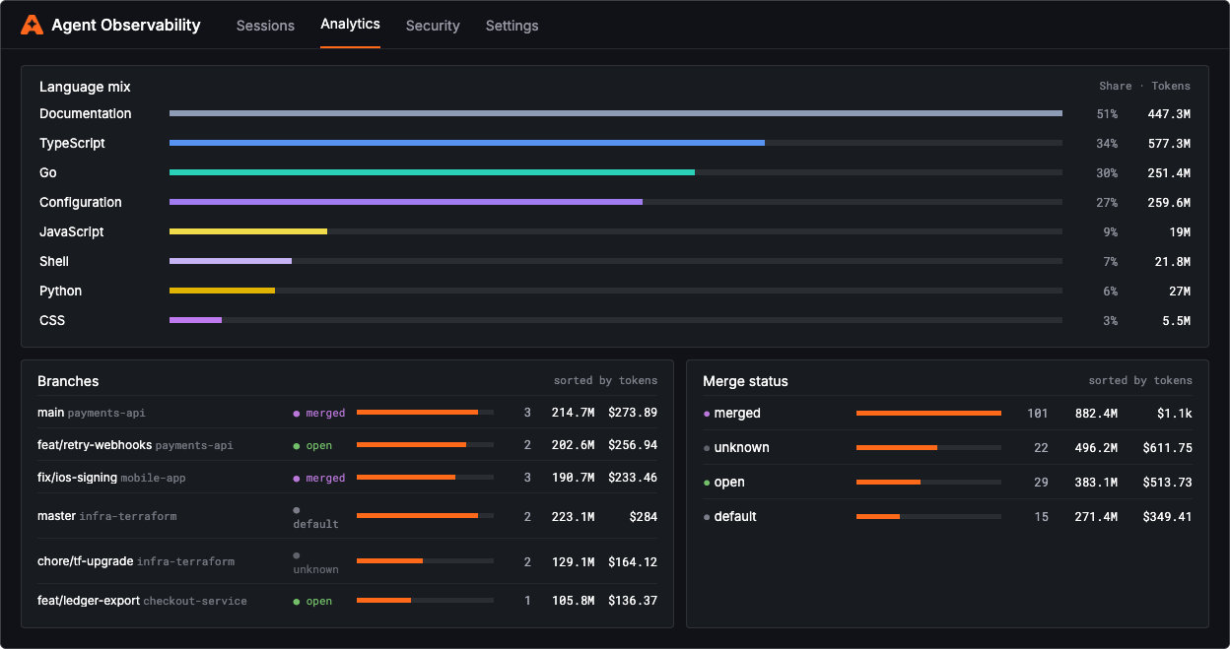Open the Sessions tab
The width and height of the screenshot is (1230, 649).
tap(265, 26)
